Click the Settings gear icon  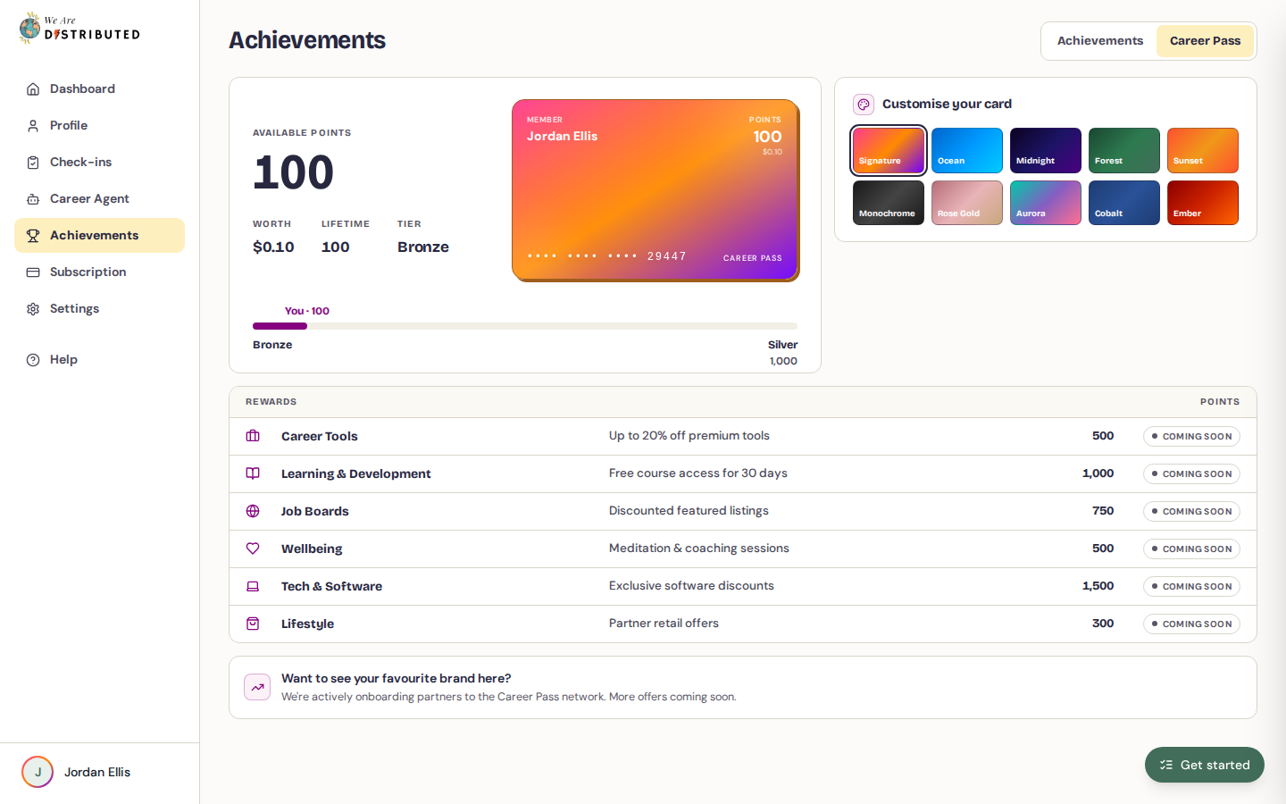click(33, 309)
